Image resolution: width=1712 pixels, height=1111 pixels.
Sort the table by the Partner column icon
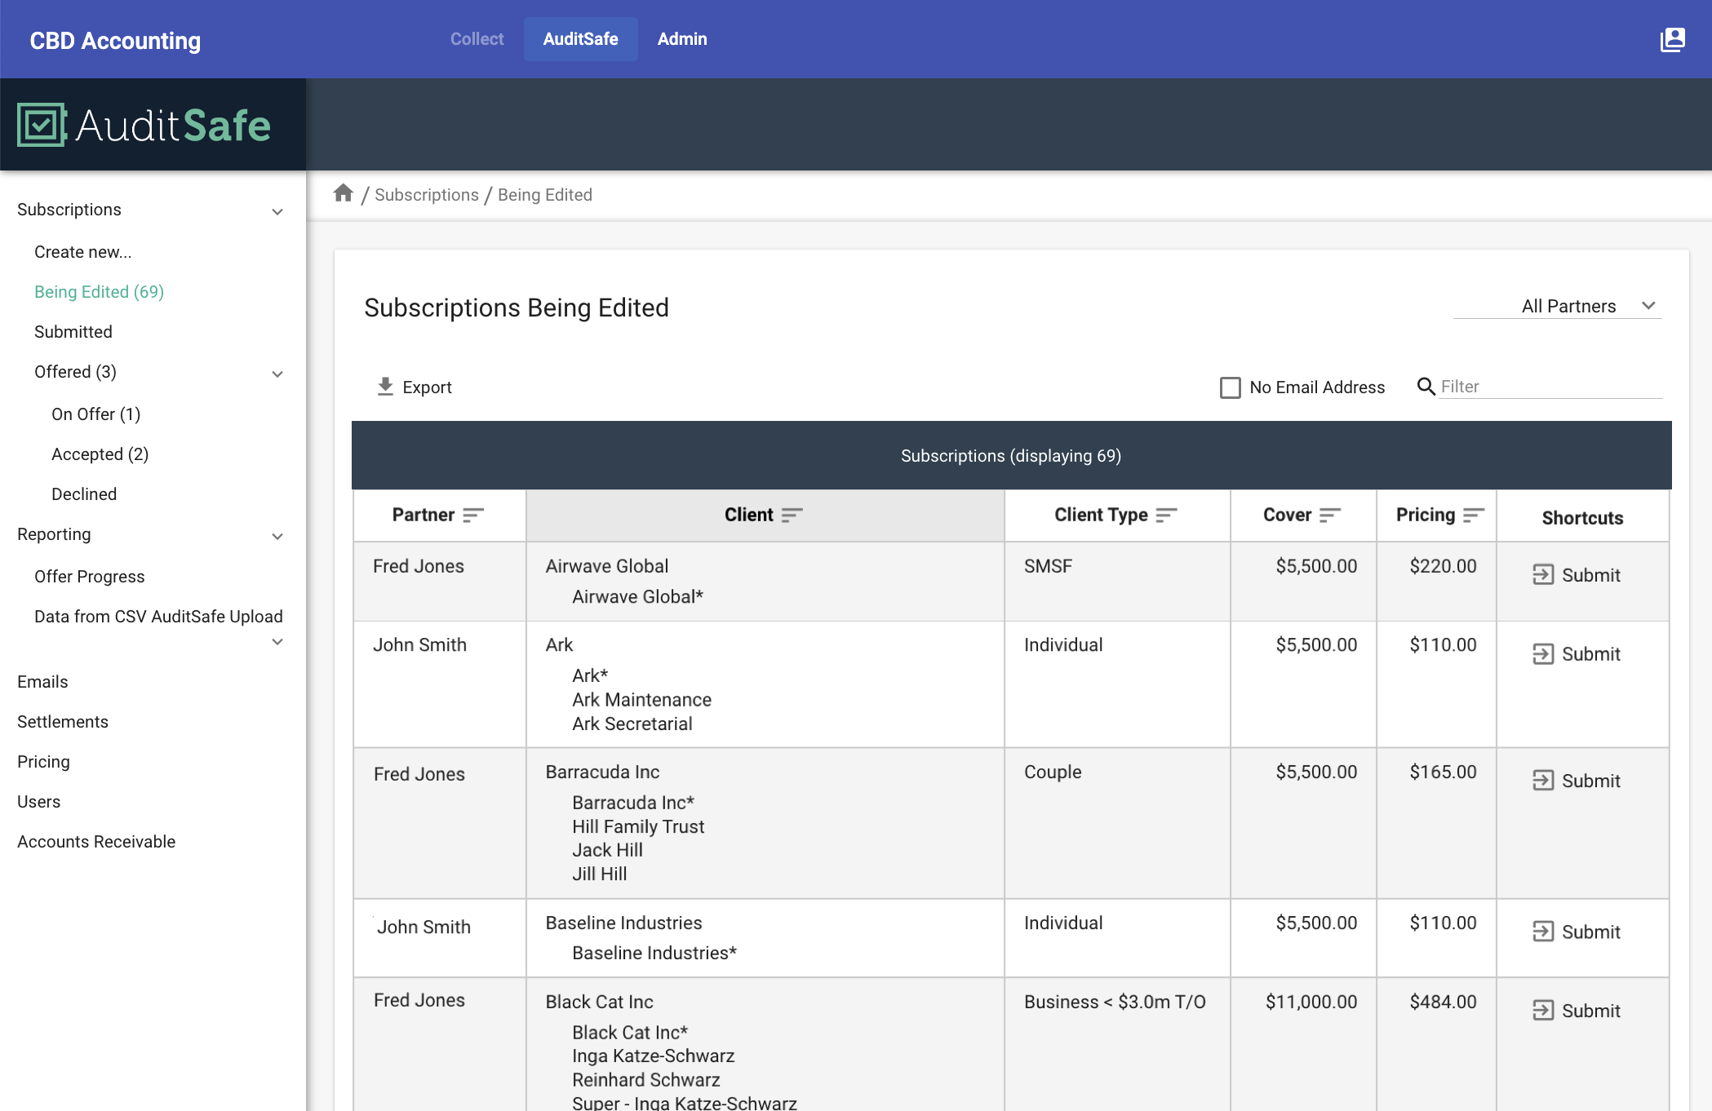(472, 515)
